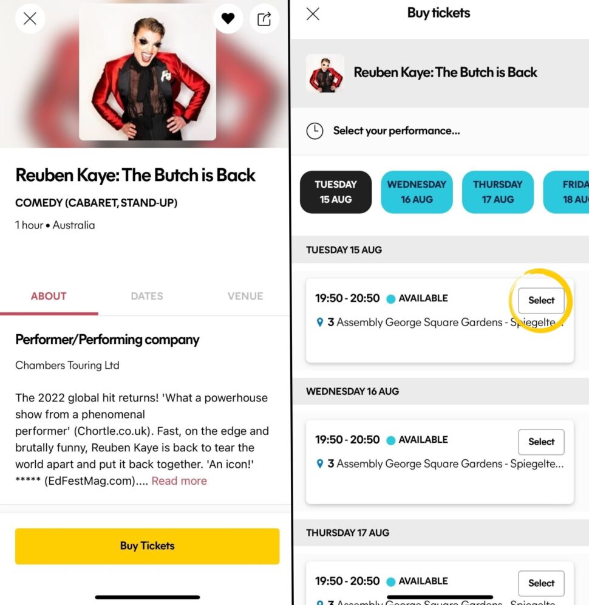Tap the yellow Buy Tickets button
Screen dimensions: 589x605
coord(148,546)
